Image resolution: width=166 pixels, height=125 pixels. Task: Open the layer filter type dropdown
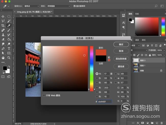click(135, 45)
